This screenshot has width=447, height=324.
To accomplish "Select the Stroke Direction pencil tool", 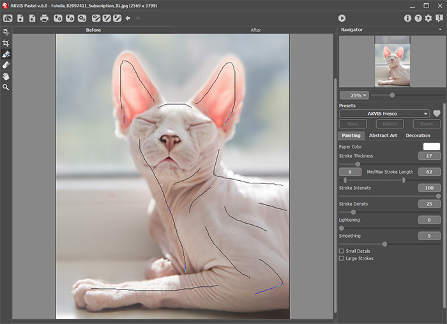I will [x=6, y=54].
